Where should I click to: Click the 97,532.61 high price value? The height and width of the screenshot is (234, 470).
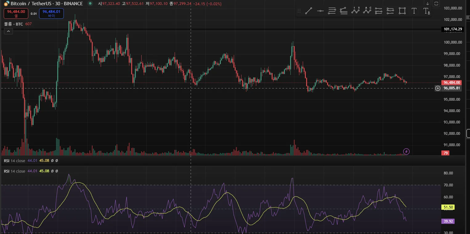(x=135, y=4)
